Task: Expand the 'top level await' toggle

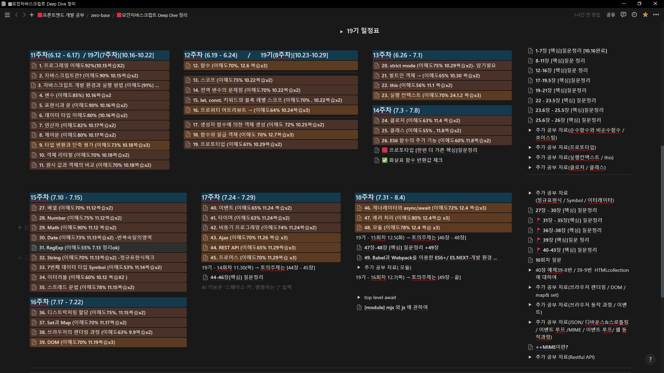Action: tap(359, 297)
